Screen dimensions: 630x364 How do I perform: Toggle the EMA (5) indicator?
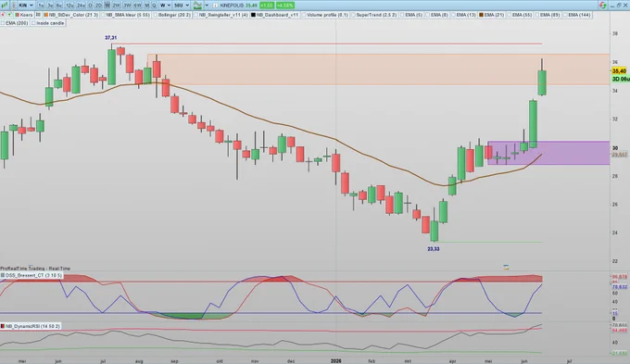tap(412, 15)
